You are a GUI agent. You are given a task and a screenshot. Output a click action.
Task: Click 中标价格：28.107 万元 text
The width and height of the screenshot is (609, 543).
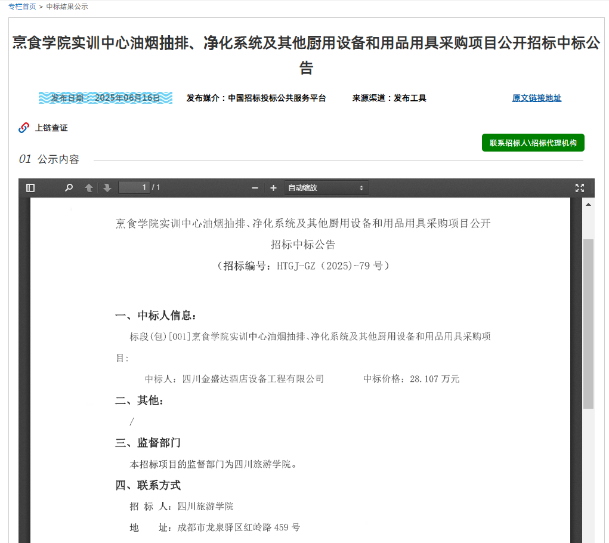click(x=412, y=379)
